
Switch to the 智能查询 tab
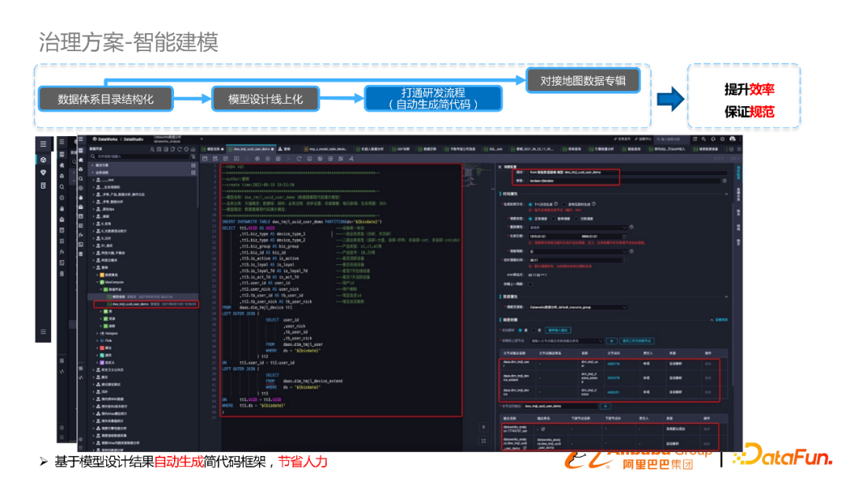pos(285,149)
